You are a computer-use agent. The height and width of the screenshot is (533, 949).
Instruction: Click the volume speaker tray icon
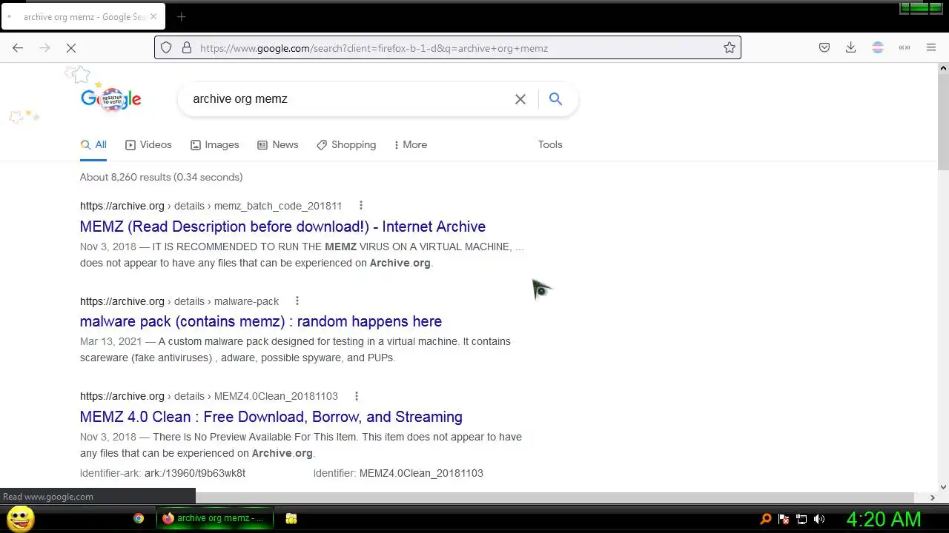tap(819, 519)
